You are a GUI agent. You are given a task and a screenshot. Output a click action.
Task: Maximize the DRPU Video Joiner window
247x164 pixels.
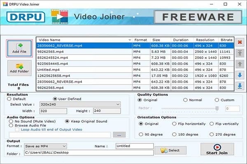tap(226, 4)
